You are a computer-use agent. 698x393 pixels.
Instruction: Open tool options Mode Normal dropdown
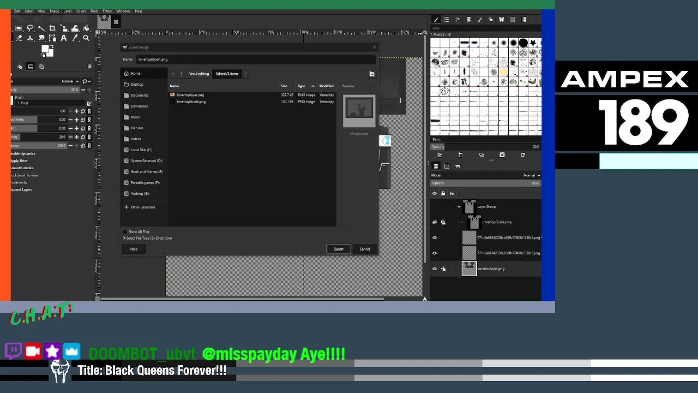coord(70,81)
